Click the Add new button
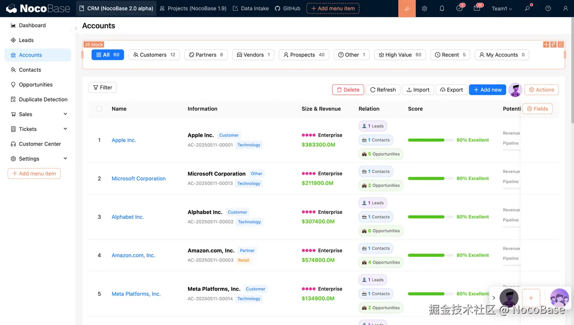 (x=487, y=90)
